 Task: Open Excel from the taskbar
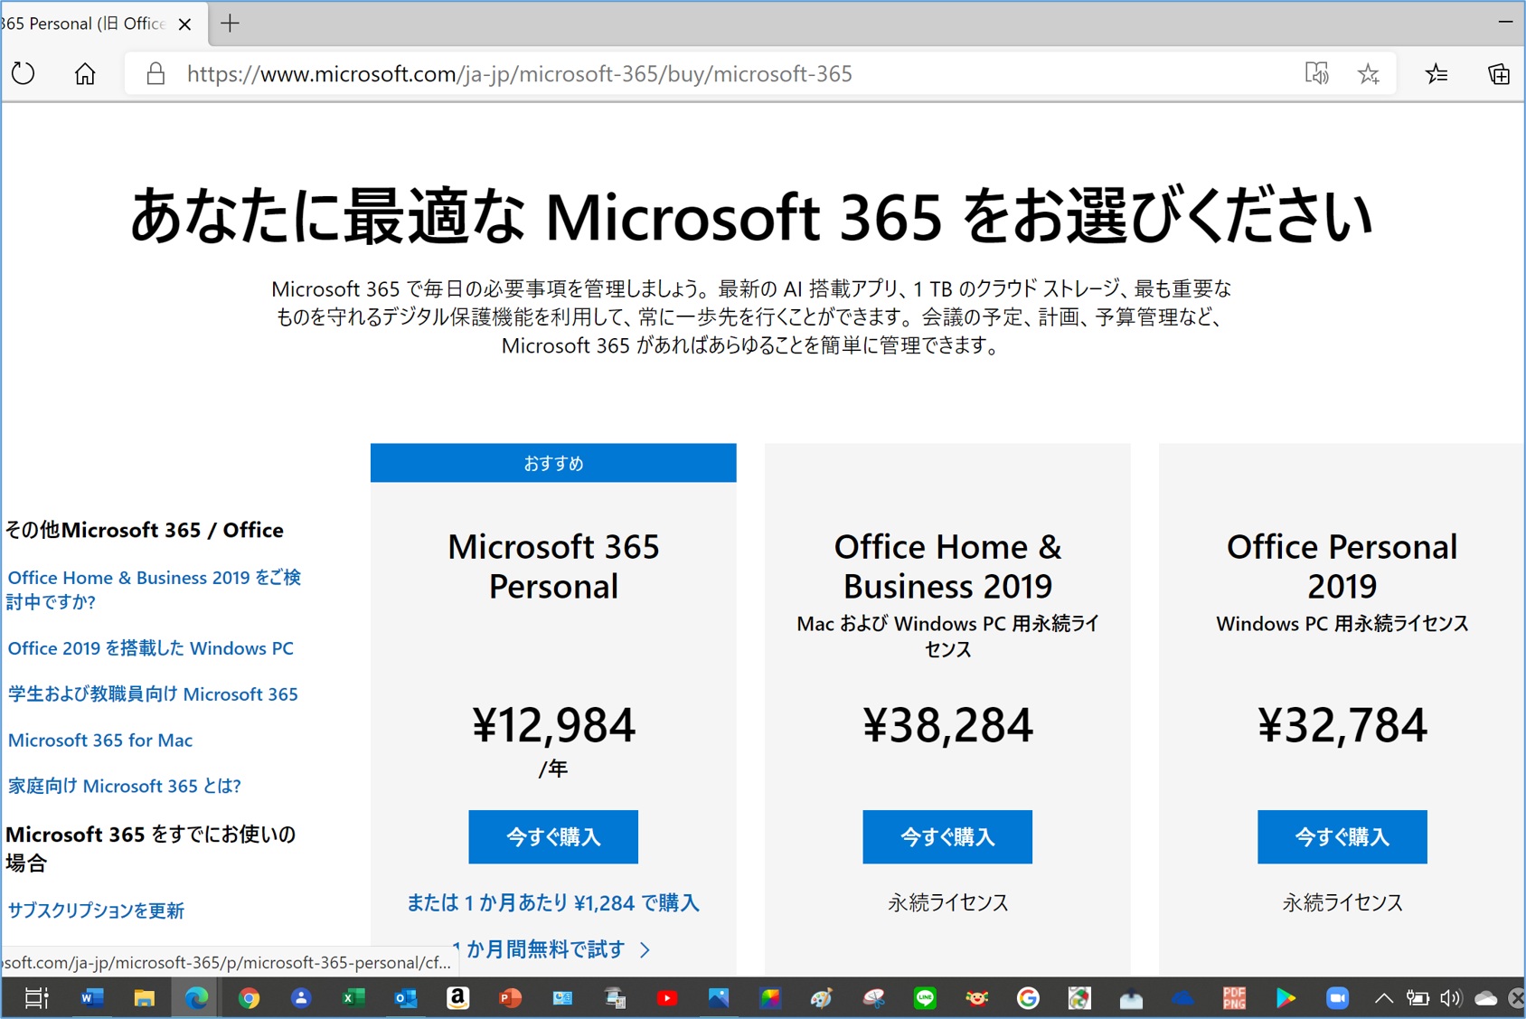point(353,998)
